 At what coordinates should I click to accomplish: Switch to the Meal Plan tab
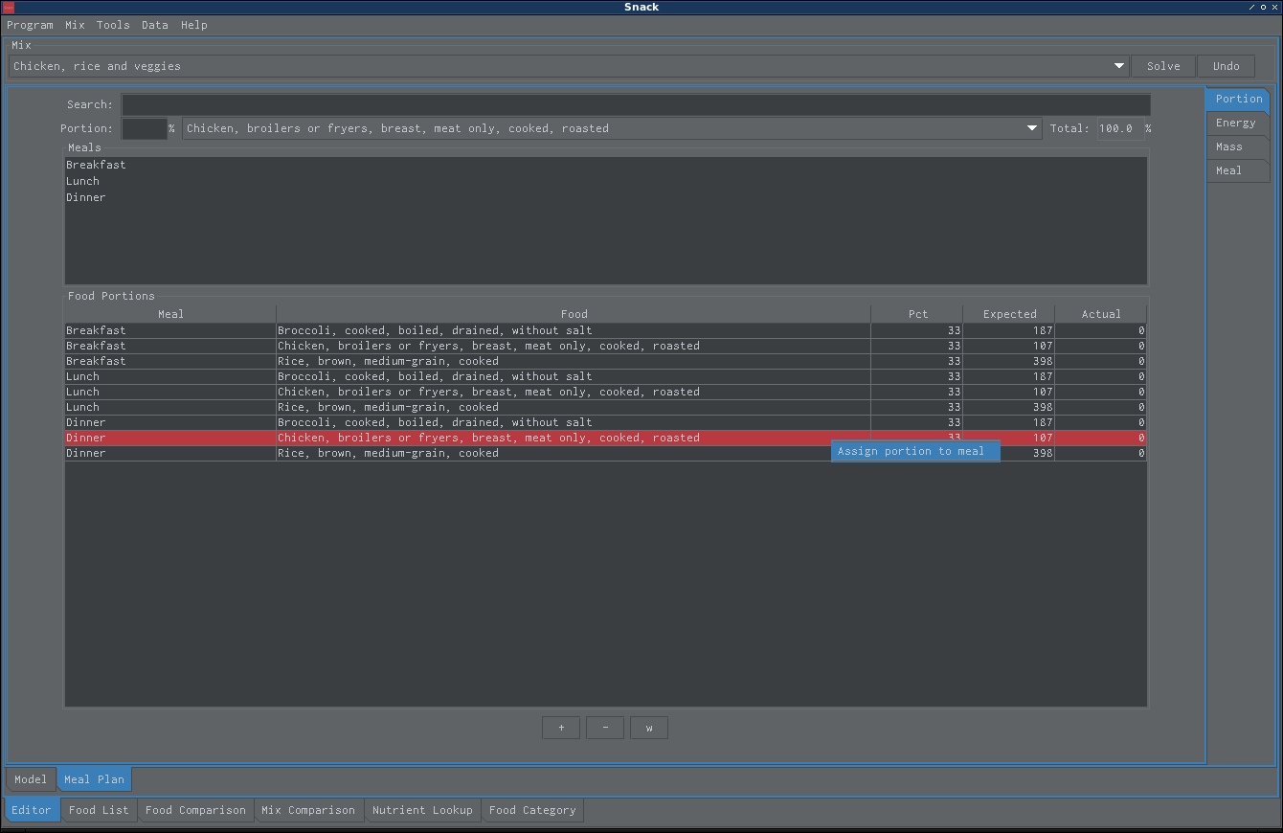94,779
